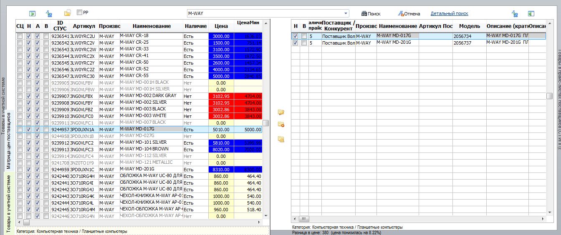Select the model cell 2056737

click(469, 43)
